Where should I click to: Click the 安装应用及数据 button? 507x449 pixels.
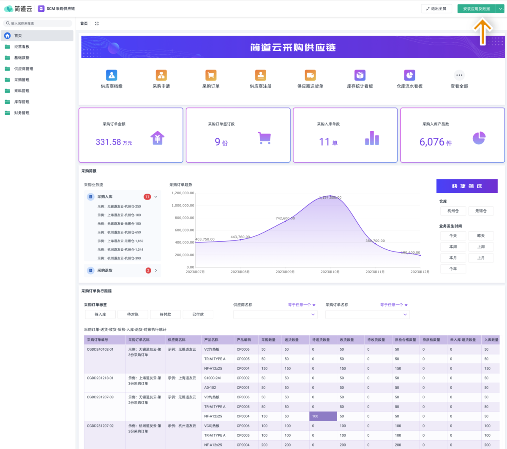476,8
